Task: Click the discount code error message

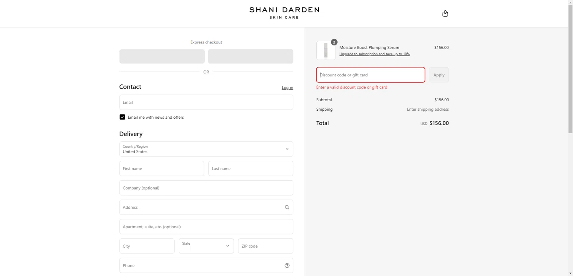Action: click(x=351, y=87)
